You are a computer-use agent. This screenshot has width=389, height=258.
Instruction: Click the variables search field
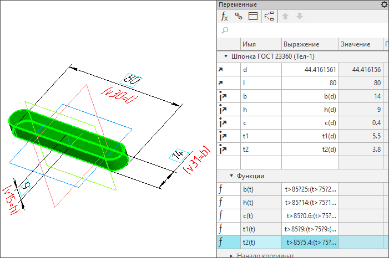pyautogui.click(x=302, y=30)
